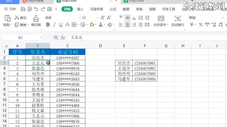
Task: Open the font name 宋体 dropdown
Action: click(80, 18)
